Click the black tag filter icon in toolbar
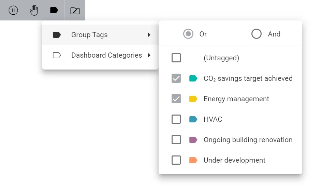The height and width of the screenshot is (195, 322). pyautogui.click(x=54, y=10)
